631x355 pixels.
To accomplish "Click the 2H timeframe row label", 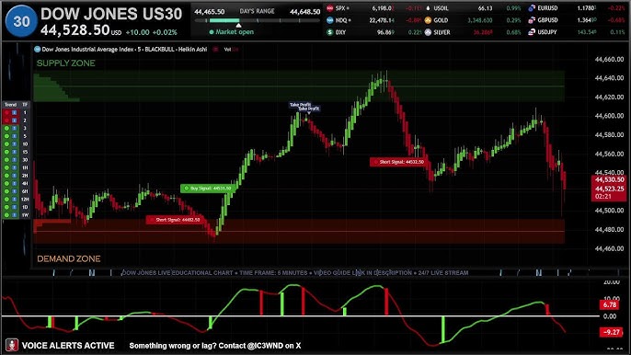I will pyautogui.click(x=25, y=176).
